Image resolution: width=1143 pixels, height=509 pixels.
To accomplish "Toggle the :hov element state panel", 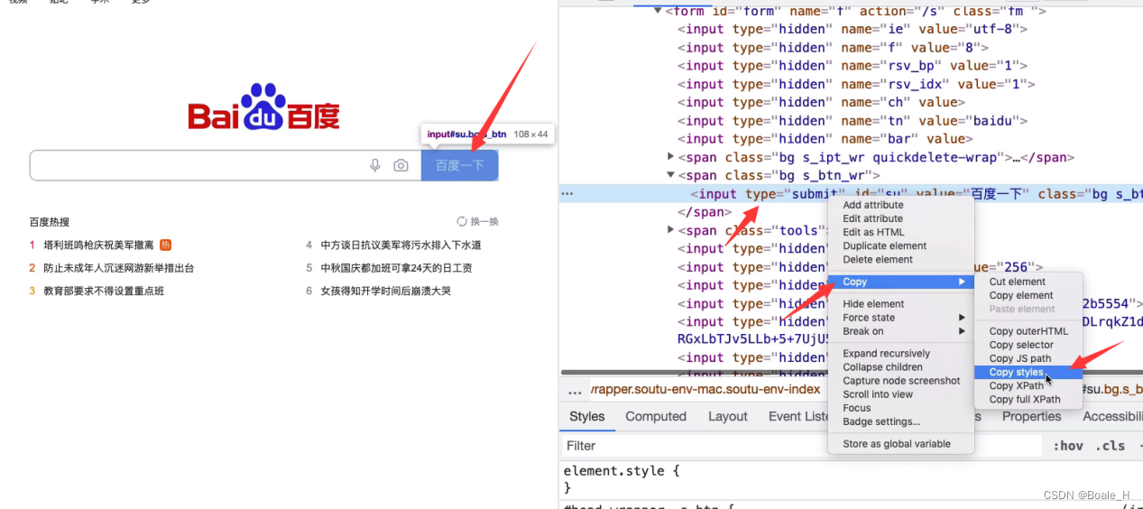I will [x=1068, y=446].
